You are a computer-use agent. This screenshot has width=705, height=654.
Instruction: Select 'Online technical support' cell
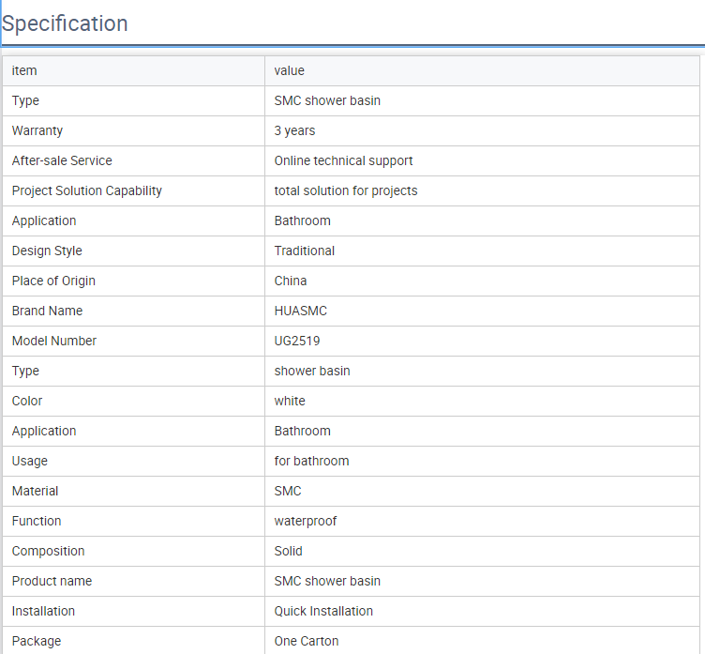(482, 161)
